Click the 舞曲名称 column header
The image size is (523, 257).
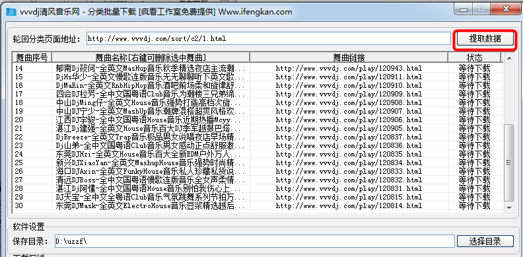[151, 57]
